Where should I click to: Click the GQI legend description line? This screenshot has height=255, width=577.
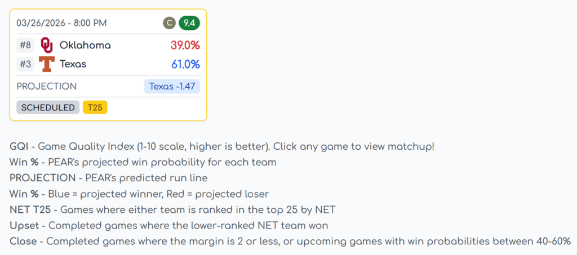tap(222, 147)
